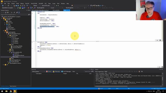This screenshot has width=166, height=93.
Task: Select Tc2_Standard library reference
Action: [x=16, y=38]
